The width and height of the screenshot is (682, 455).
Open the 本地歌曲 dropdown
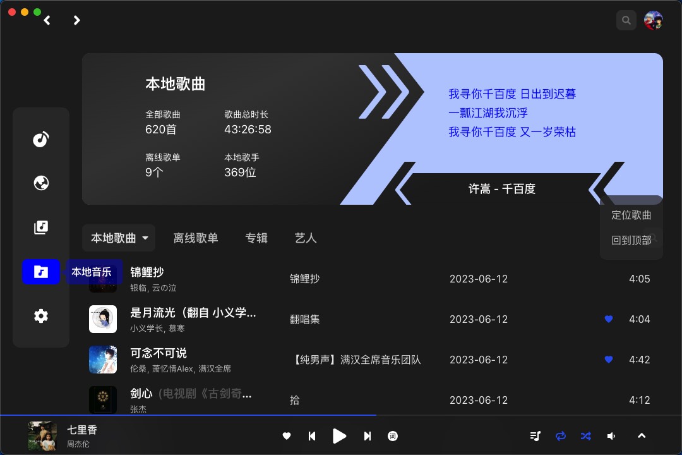pyautogui.click(x=118, y=238)
